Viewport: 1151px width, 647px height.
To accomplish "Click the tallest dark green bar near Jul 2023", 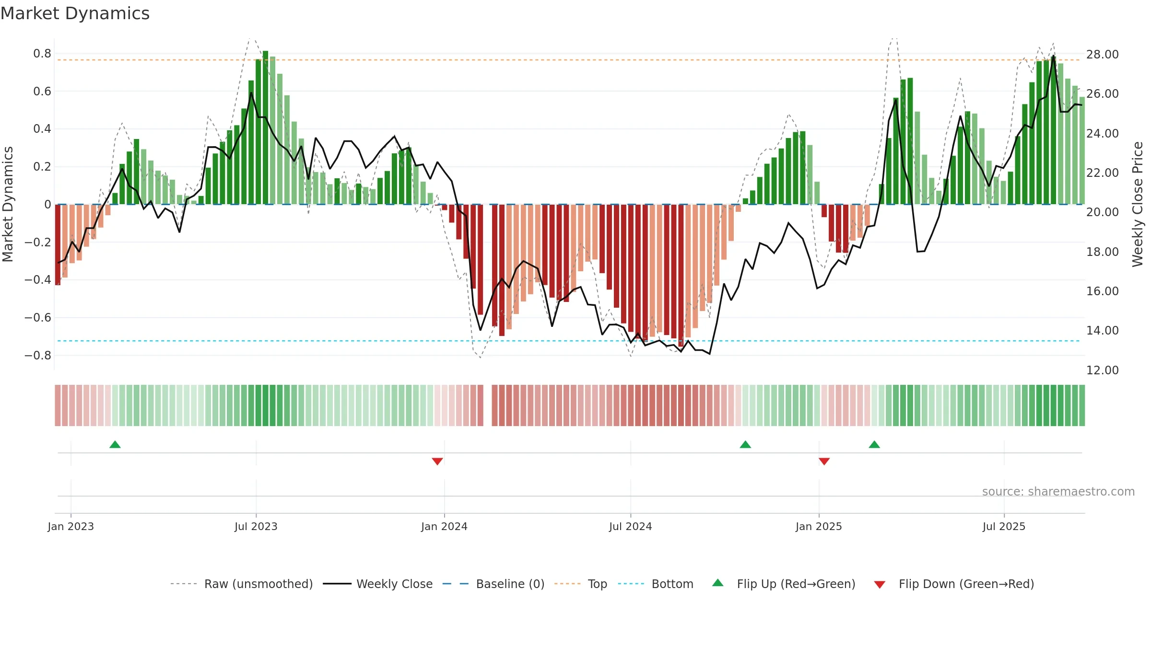I will pyautogui.click(x=265, y=127).
